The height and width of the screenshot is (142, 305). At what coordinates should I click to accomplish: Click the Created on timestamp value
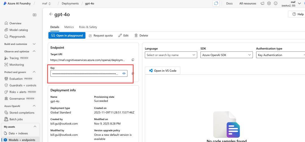point(114,112)
